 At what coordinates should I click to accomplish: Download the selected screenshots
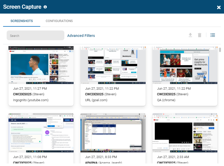(190, 35)
